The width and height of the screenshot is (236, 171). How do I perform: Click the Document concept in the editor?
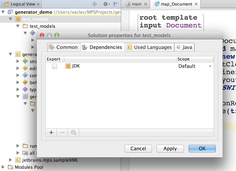tap(184, 25)
